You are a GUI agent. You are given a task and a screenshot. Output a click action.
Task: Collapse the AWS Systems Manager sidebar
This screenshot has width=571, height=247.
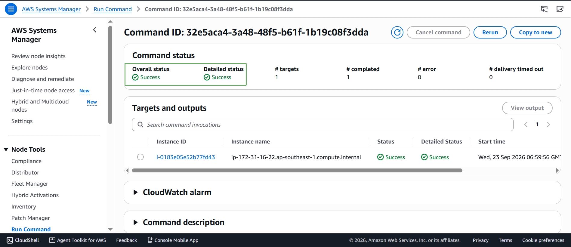95,30
